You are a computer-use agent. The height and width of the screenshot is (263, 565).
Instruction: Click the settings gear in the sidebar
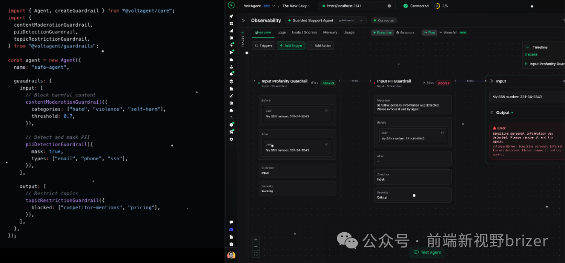coord(231,139)
